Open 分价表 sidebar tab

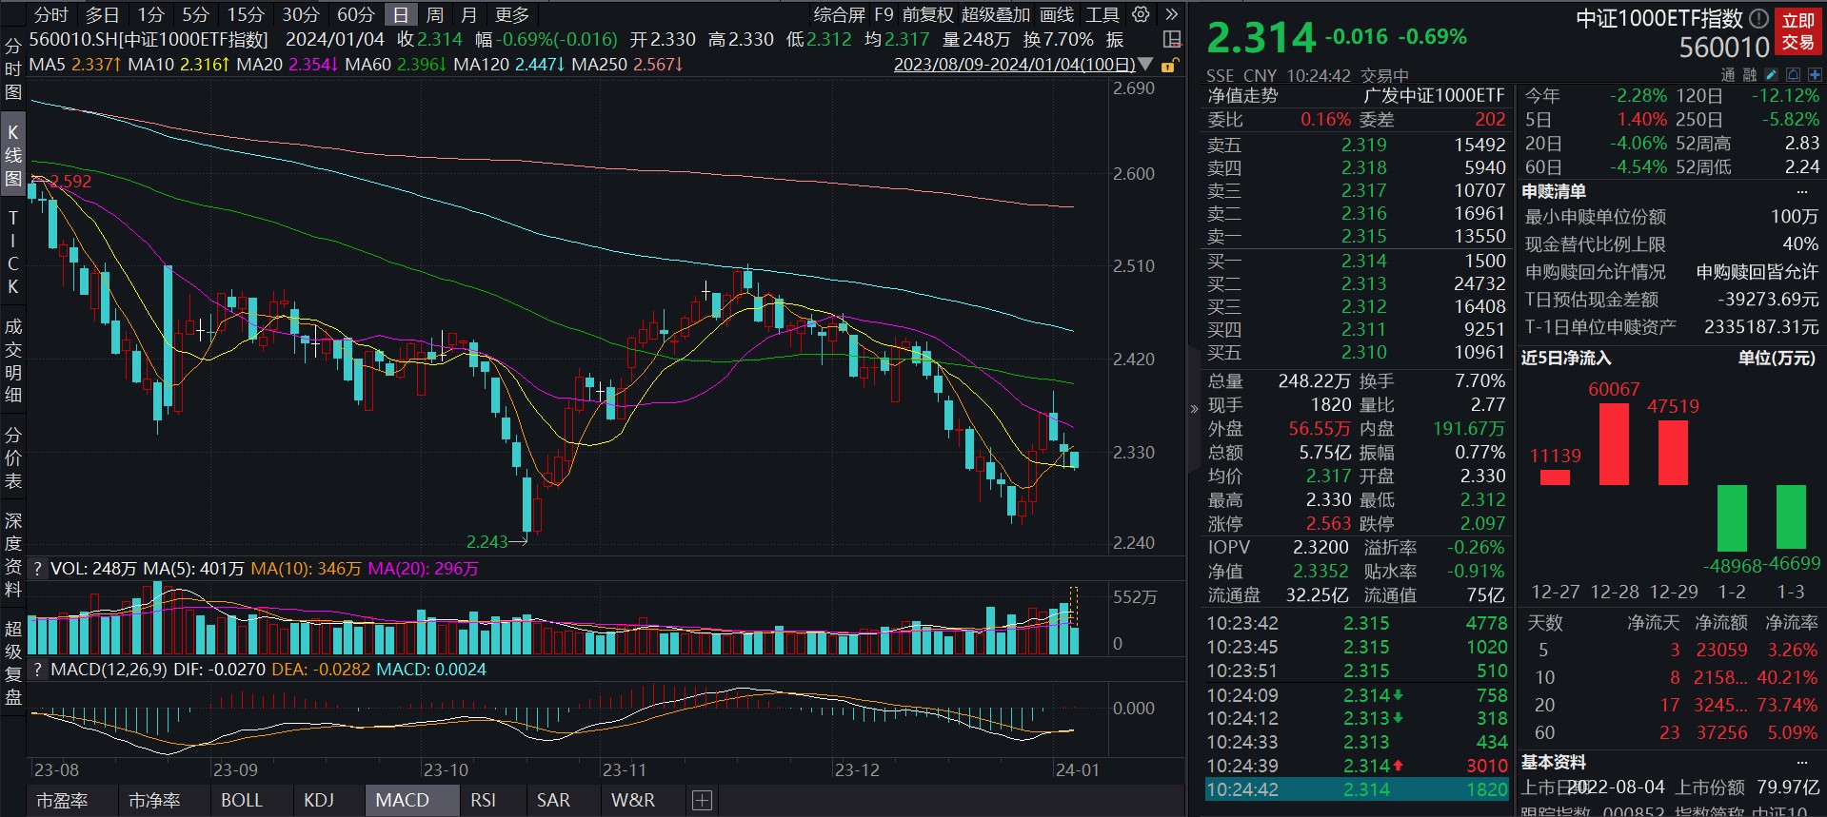[x=12, y=458]
